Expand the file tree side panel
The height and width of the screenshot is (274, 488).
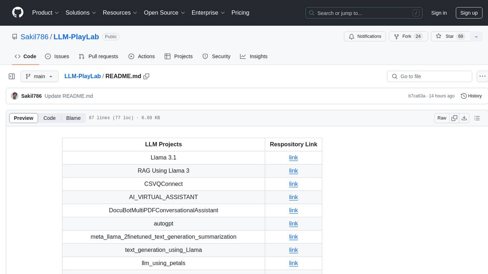tap(12, 76)
